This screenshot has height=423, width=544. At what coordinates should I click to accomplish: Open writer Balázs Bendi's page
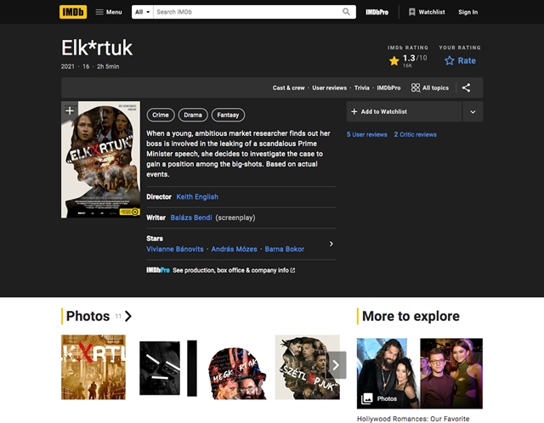[x=190, y=217]
